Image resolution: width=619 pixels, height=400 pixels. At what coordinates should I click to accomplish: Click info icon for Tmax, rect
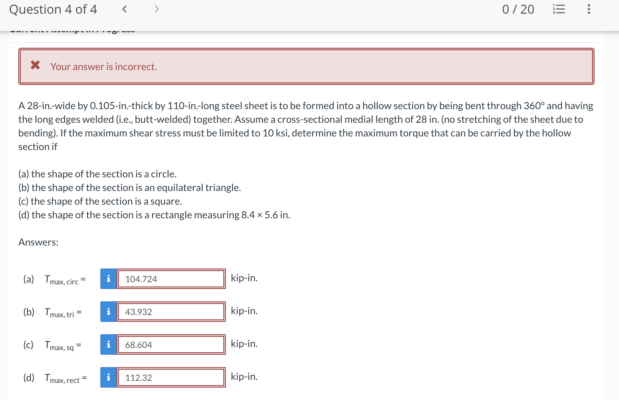click(x=108, y=377)
